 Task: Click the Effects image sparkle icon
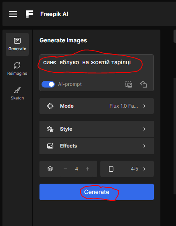point(50,146)
